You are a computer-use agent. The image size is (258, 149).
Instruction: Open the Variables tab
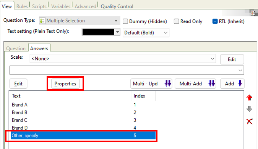(x=61, y=6)
